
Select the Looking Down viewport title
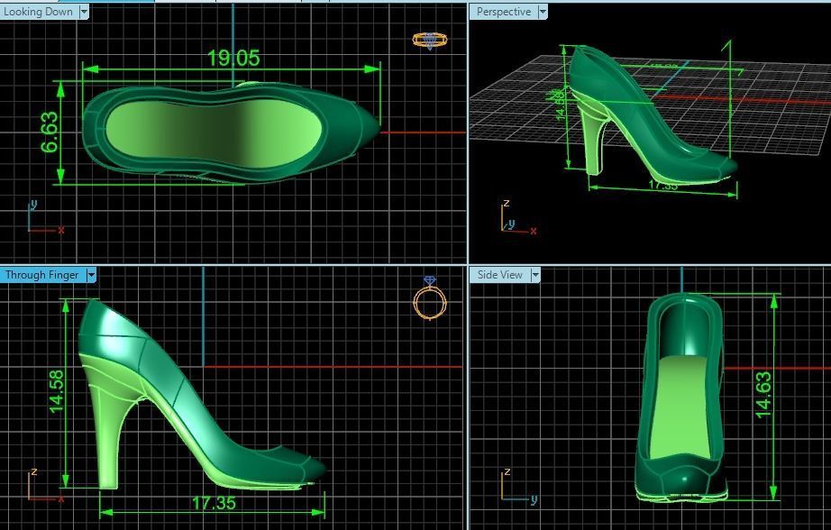38,12
